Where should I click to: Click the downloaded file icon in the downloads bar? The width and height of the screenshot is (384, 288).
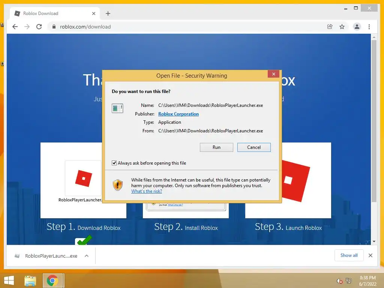pyautogui.click(x=17, y=256)
